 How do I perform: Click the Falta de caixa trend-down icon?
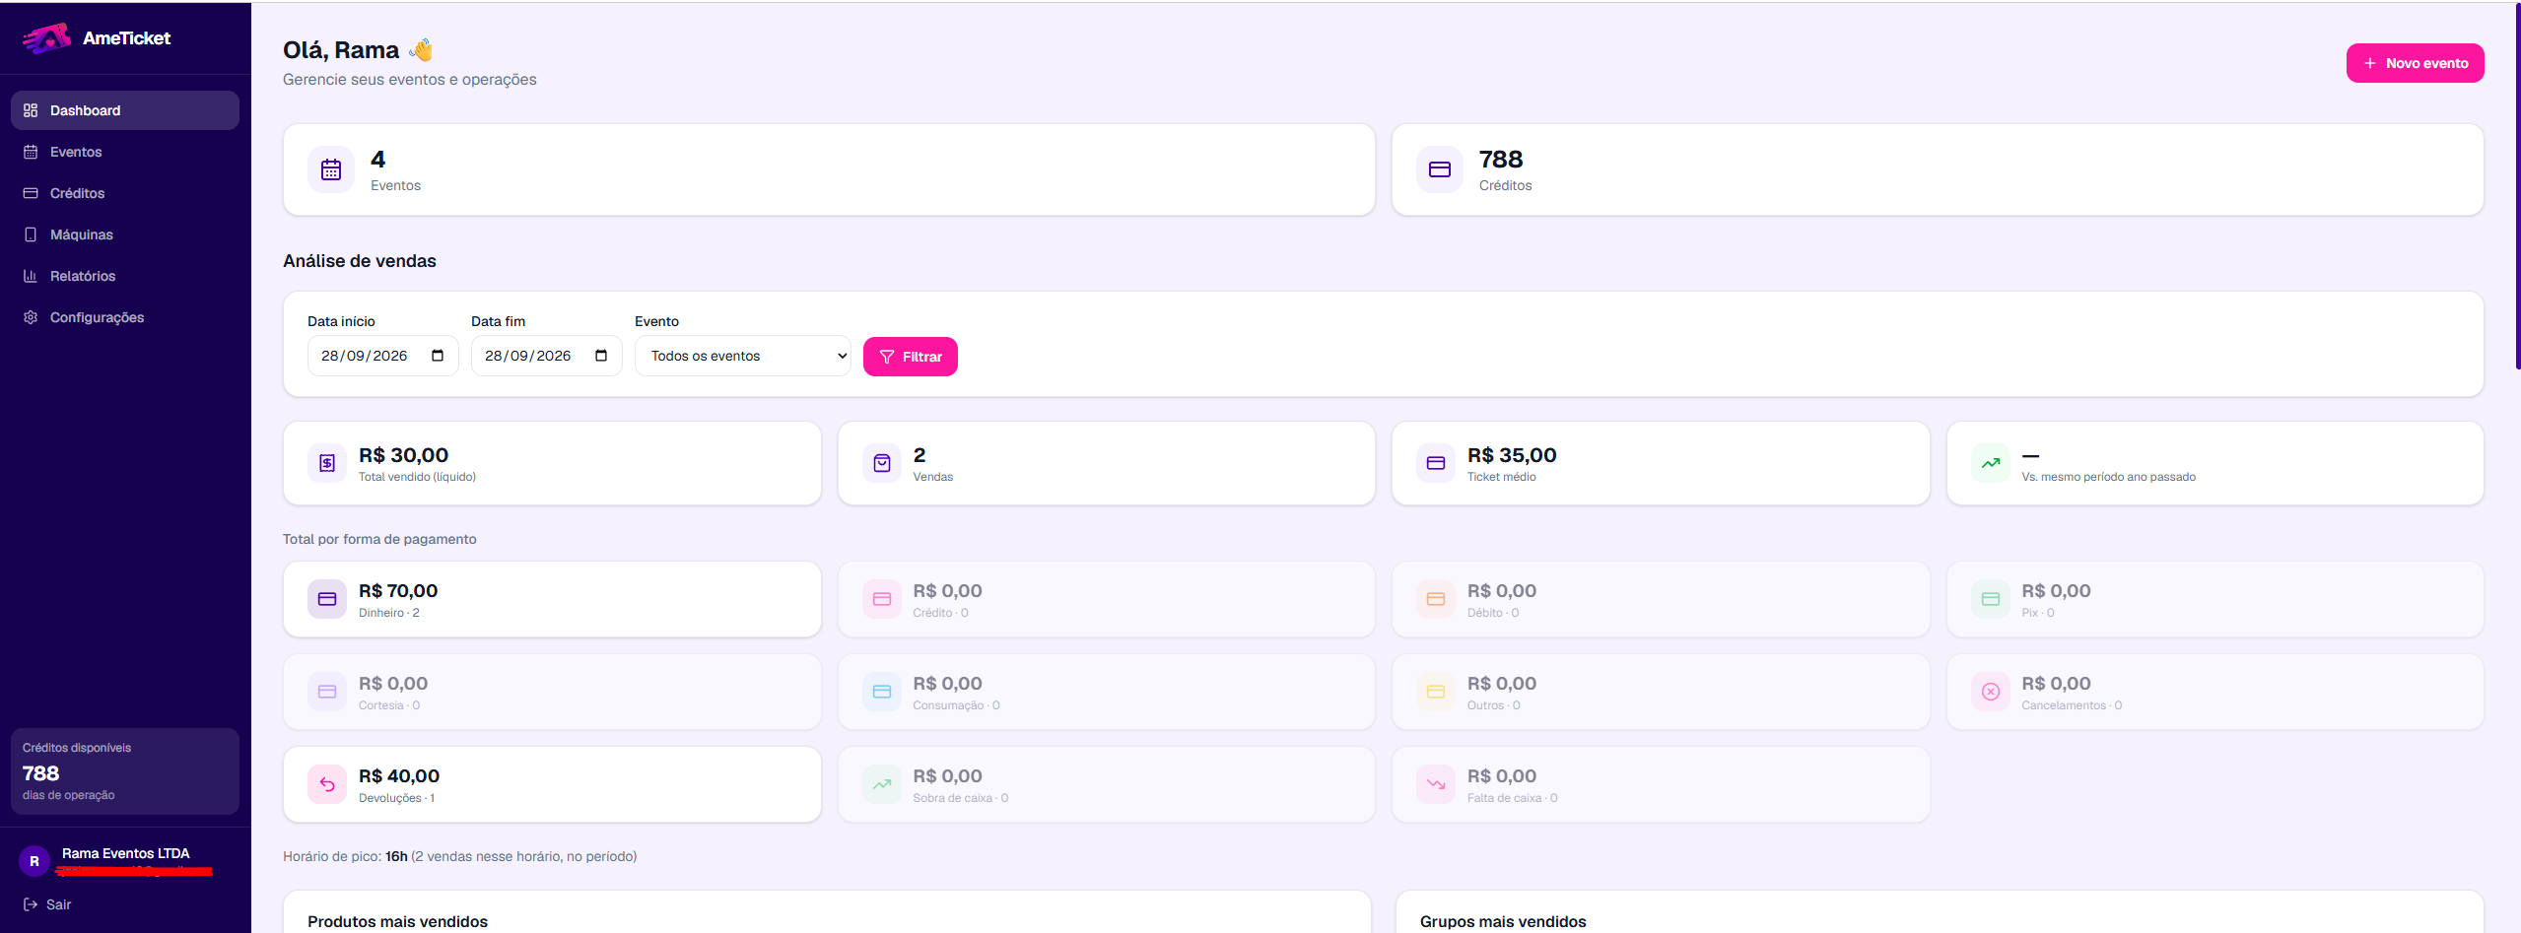tap(1436, 784)
